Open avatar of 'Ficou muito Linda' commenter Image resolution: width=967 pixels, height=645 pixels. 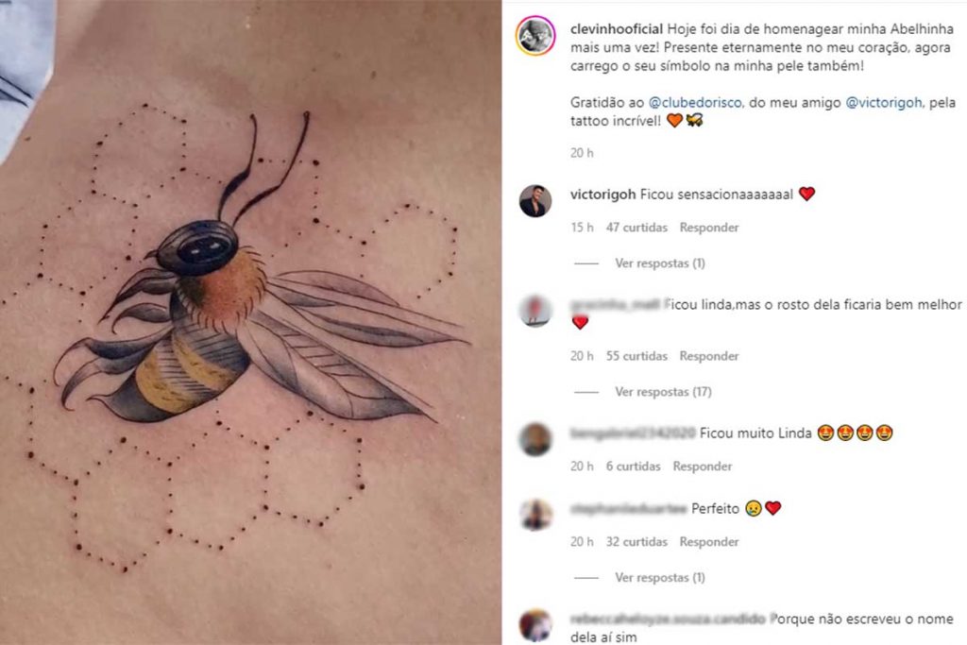(535, 440)
